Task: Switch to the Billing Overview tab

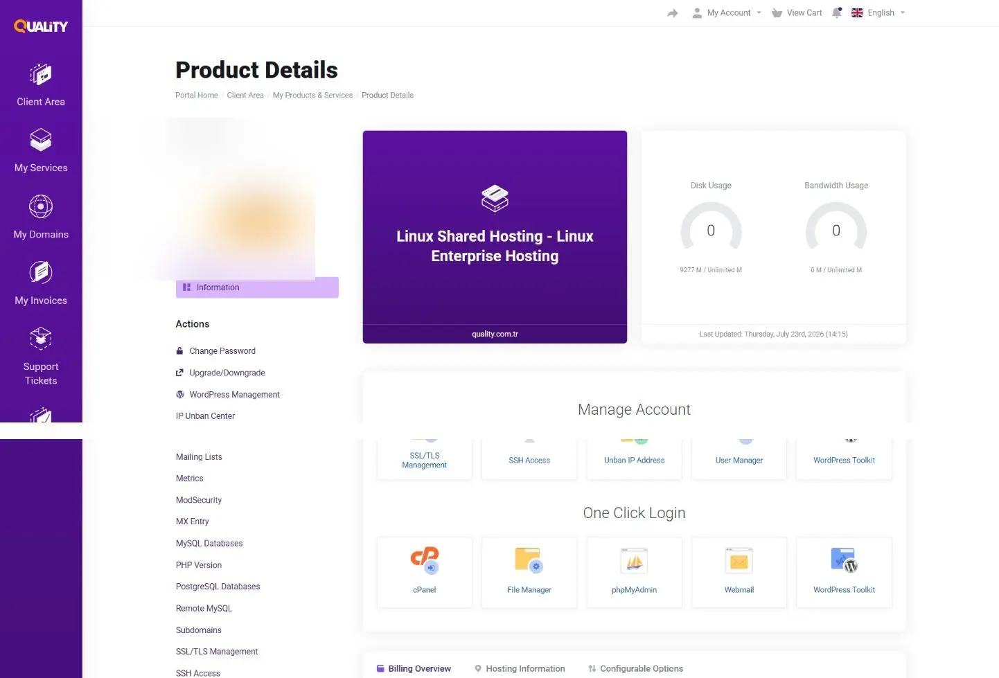Action: point(414,668)
